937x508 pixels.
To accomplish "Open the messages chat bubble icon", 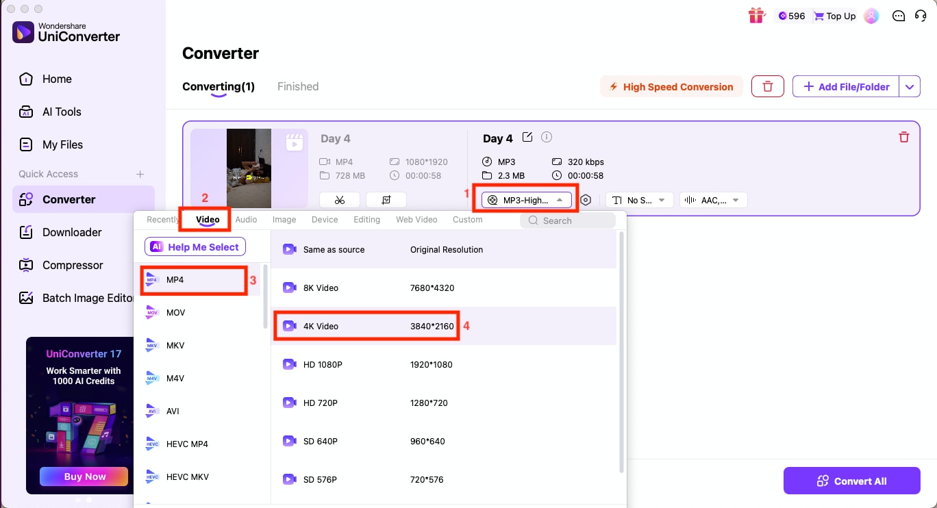I will pos(899,16).
